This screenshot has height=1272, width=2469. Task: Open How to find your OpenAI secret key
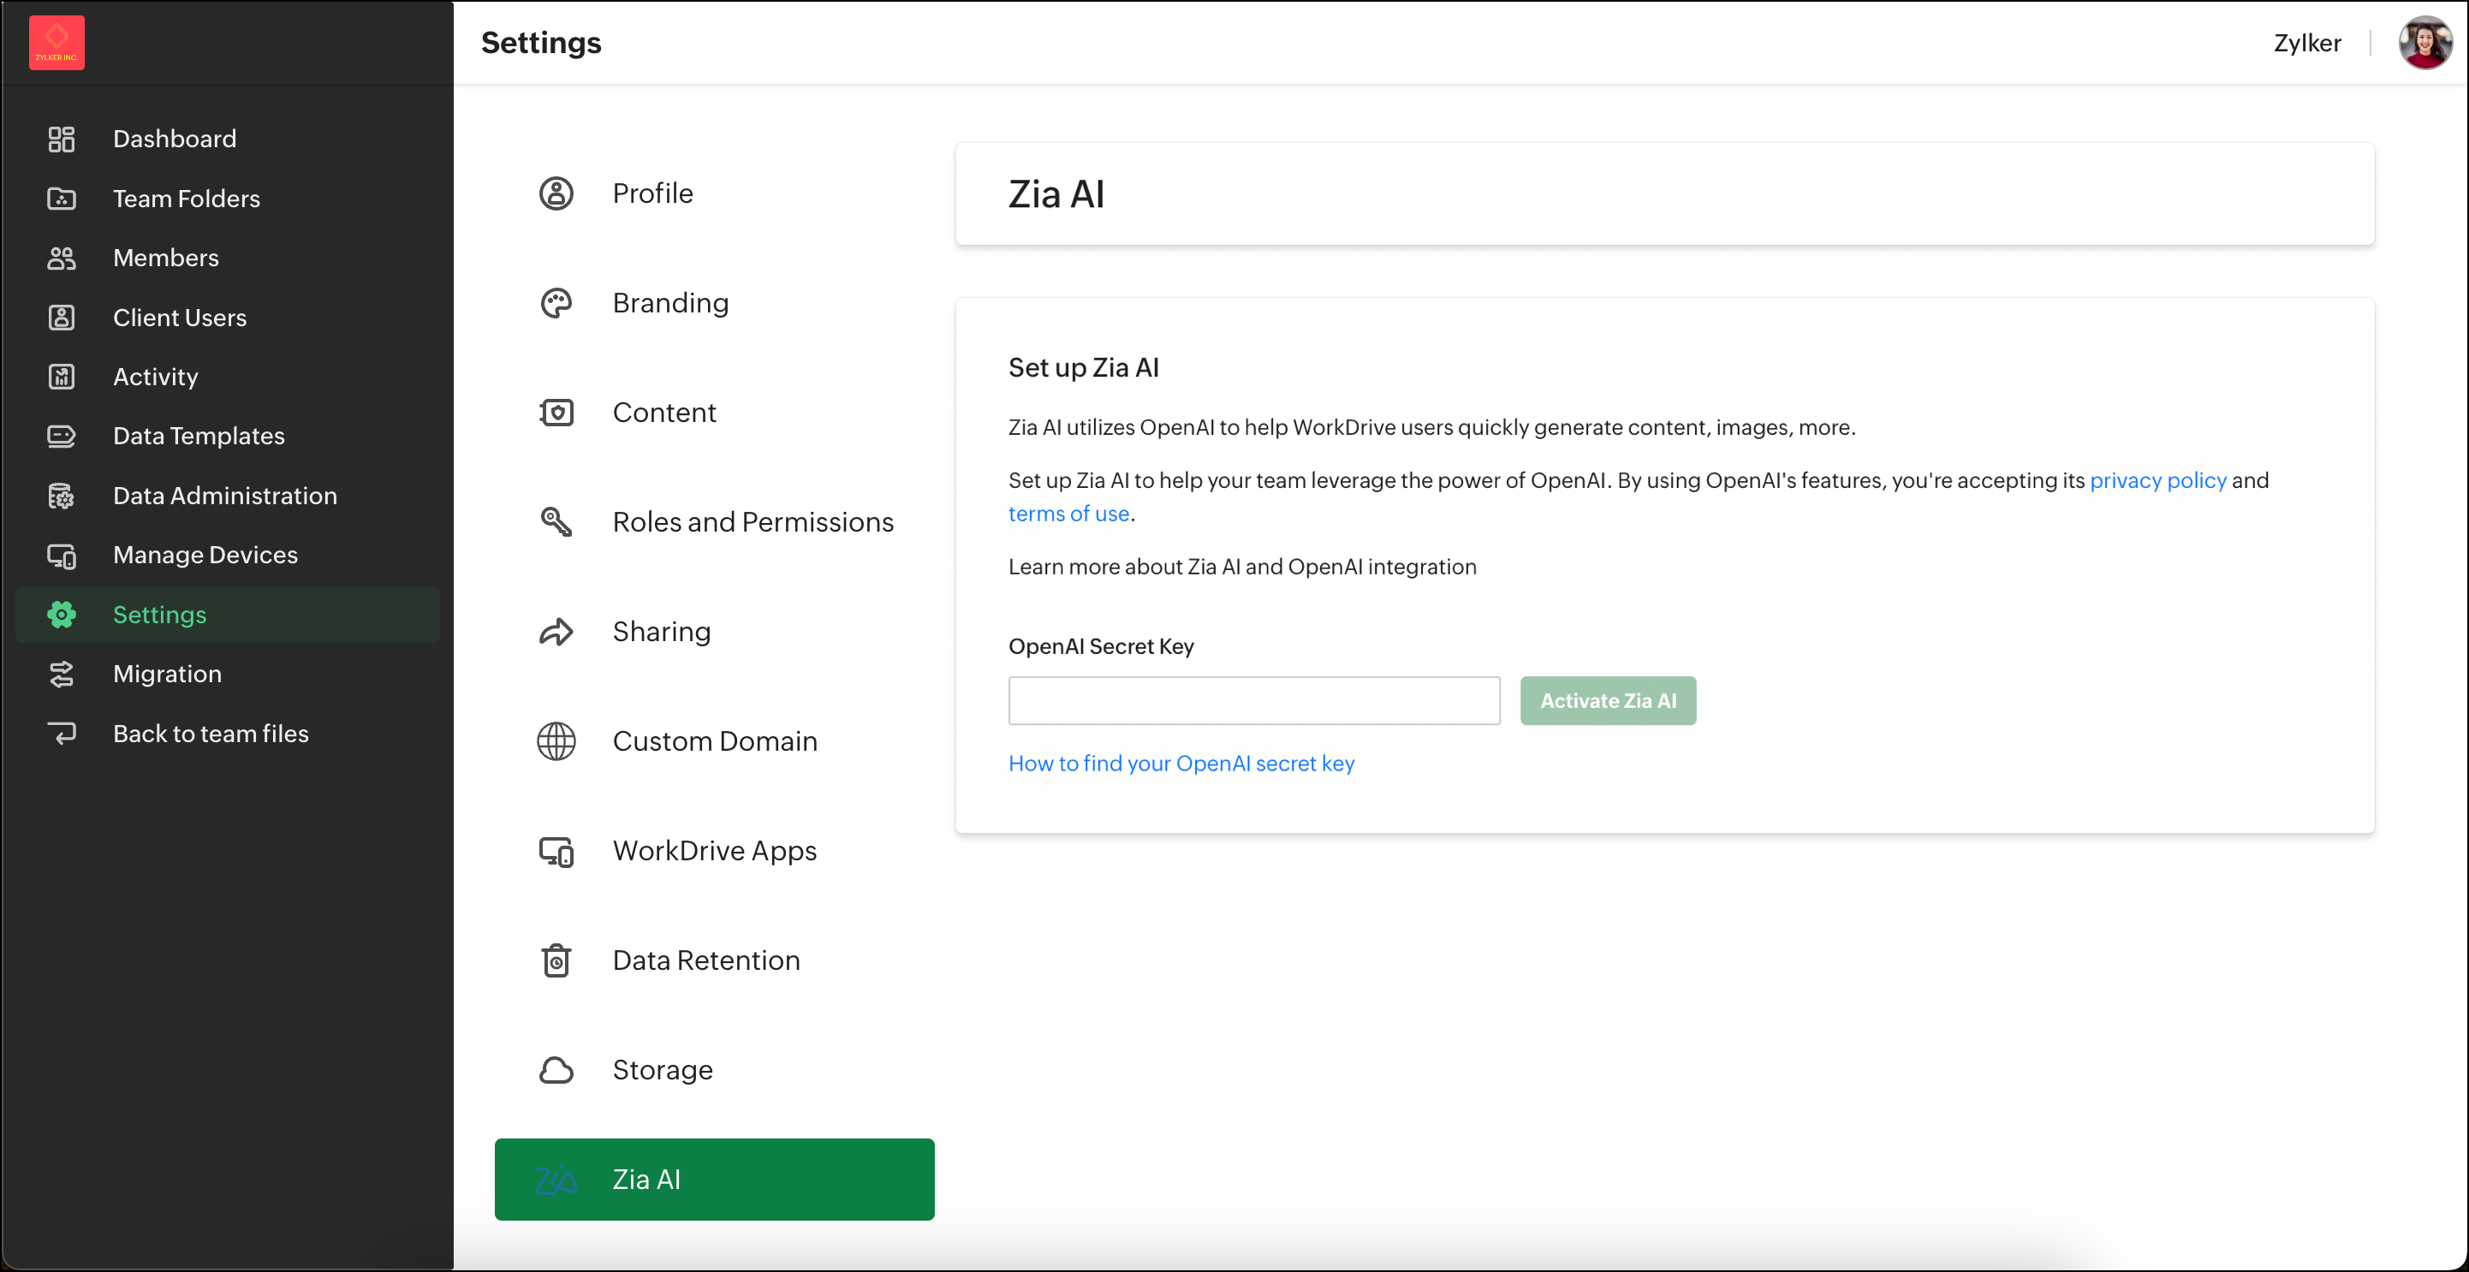point(1181,763)
